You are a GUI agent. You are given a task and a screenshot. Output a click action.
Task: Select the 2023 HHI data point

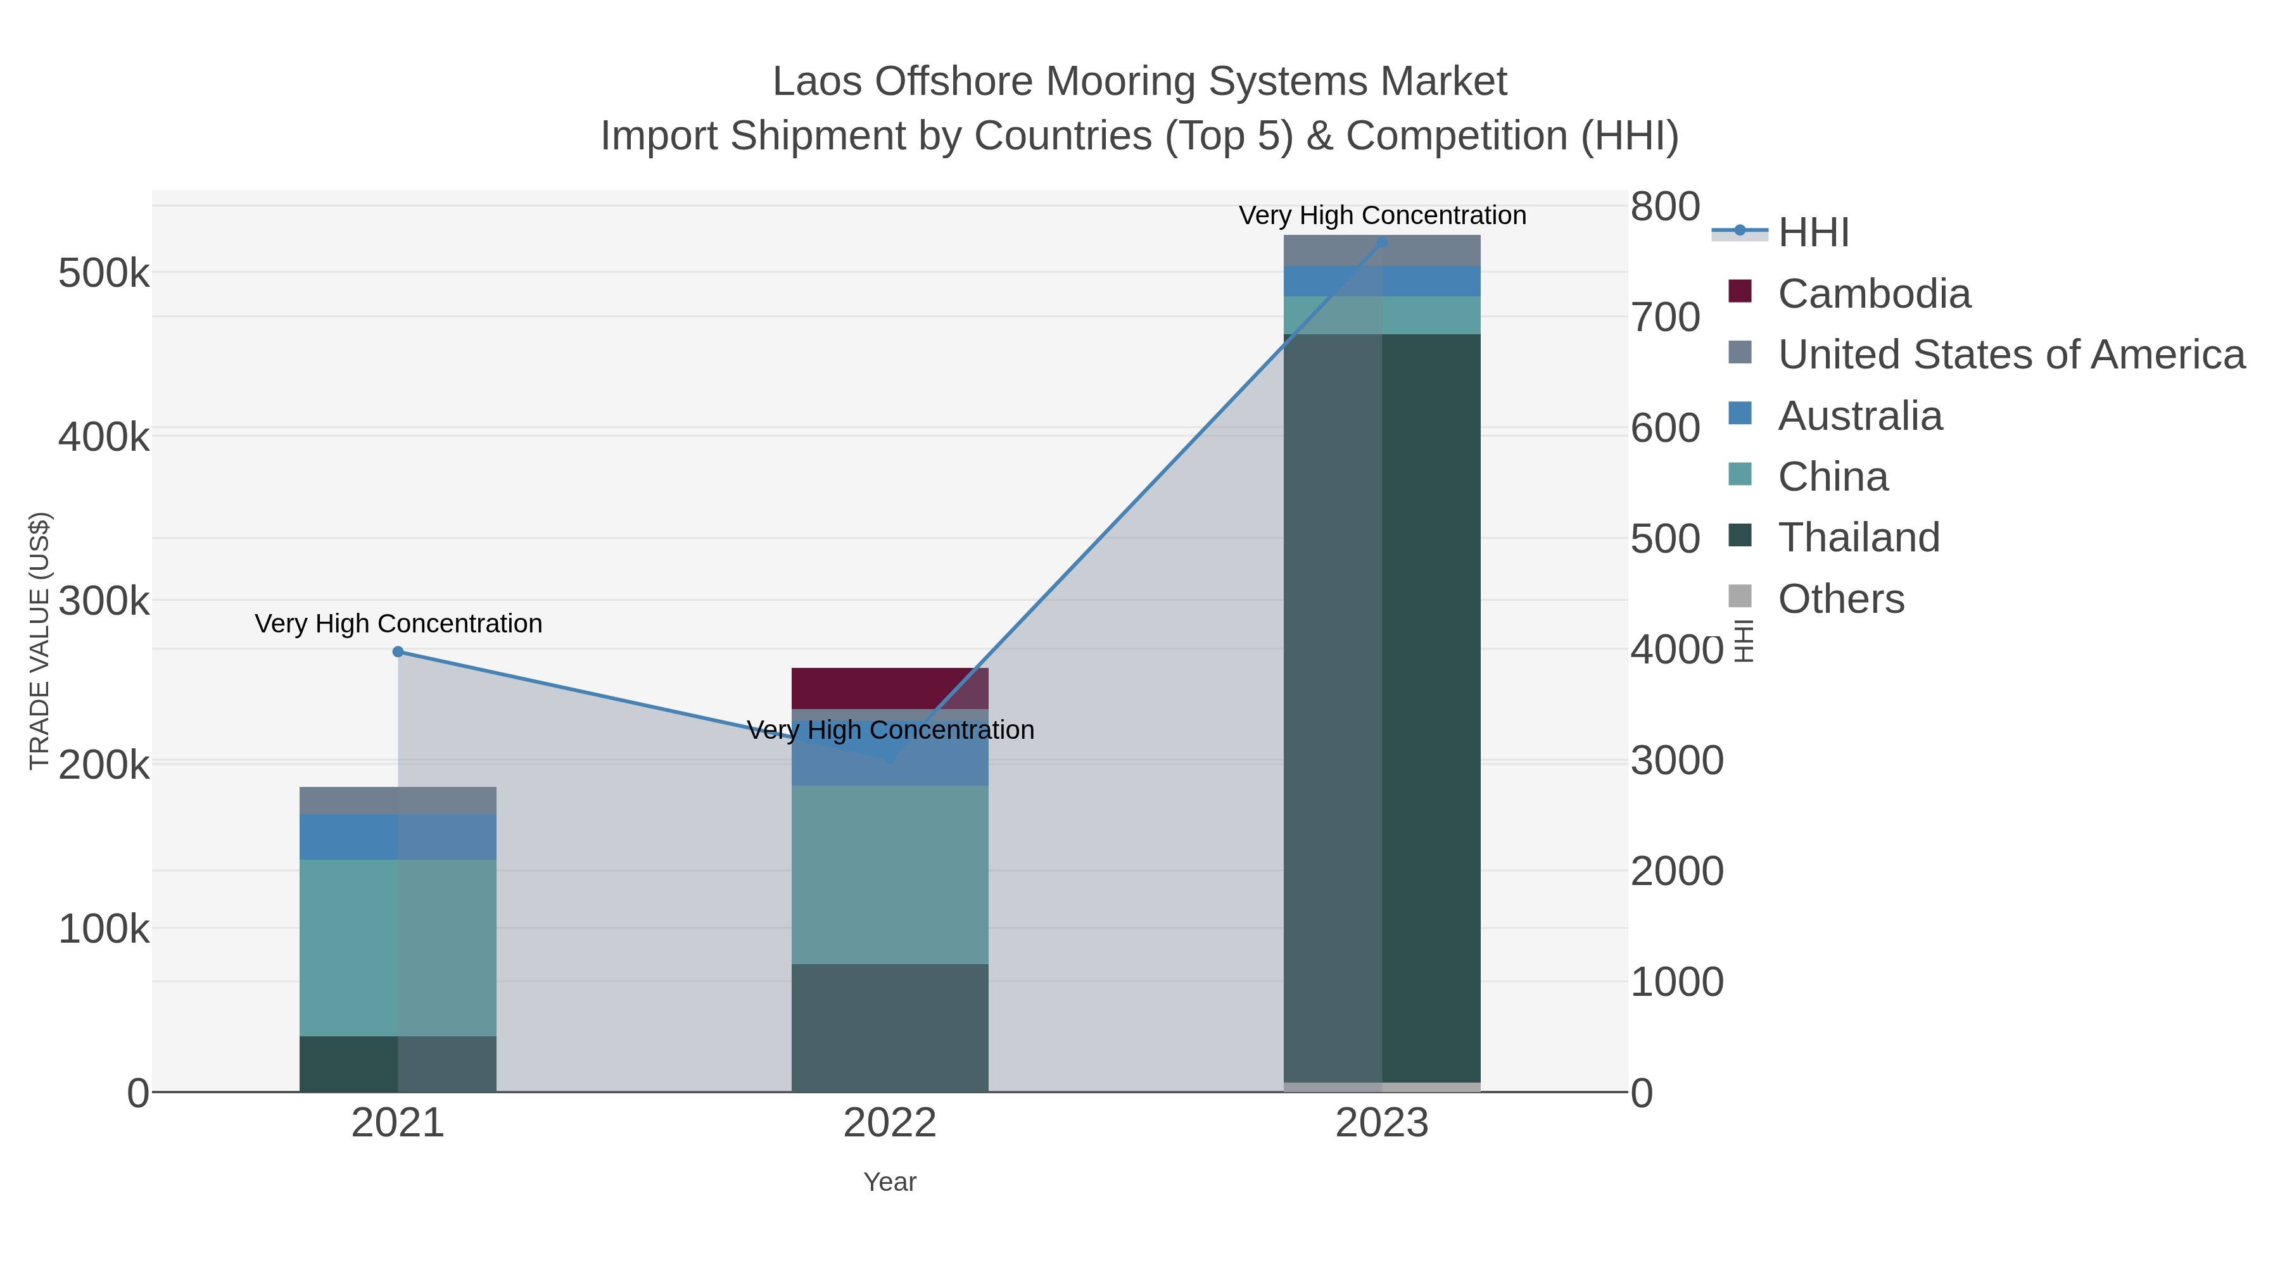(x=1383, y=242)
